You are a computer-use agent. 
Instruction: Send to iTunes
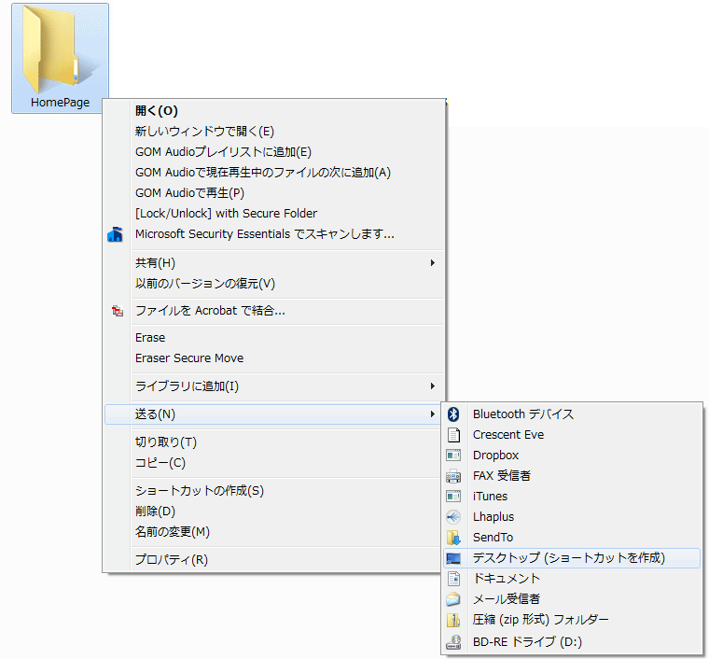[x=572, y=497]
